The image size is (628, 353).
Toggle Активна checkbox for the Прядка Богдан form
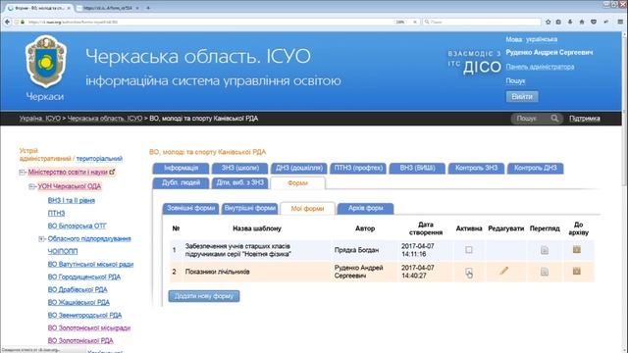click(469, 250)
